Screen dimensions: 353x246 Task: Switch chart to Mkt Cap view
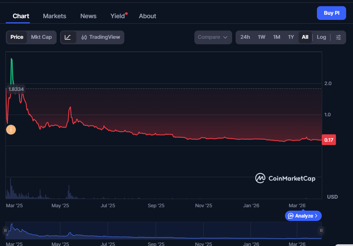(x=41, y=37)
